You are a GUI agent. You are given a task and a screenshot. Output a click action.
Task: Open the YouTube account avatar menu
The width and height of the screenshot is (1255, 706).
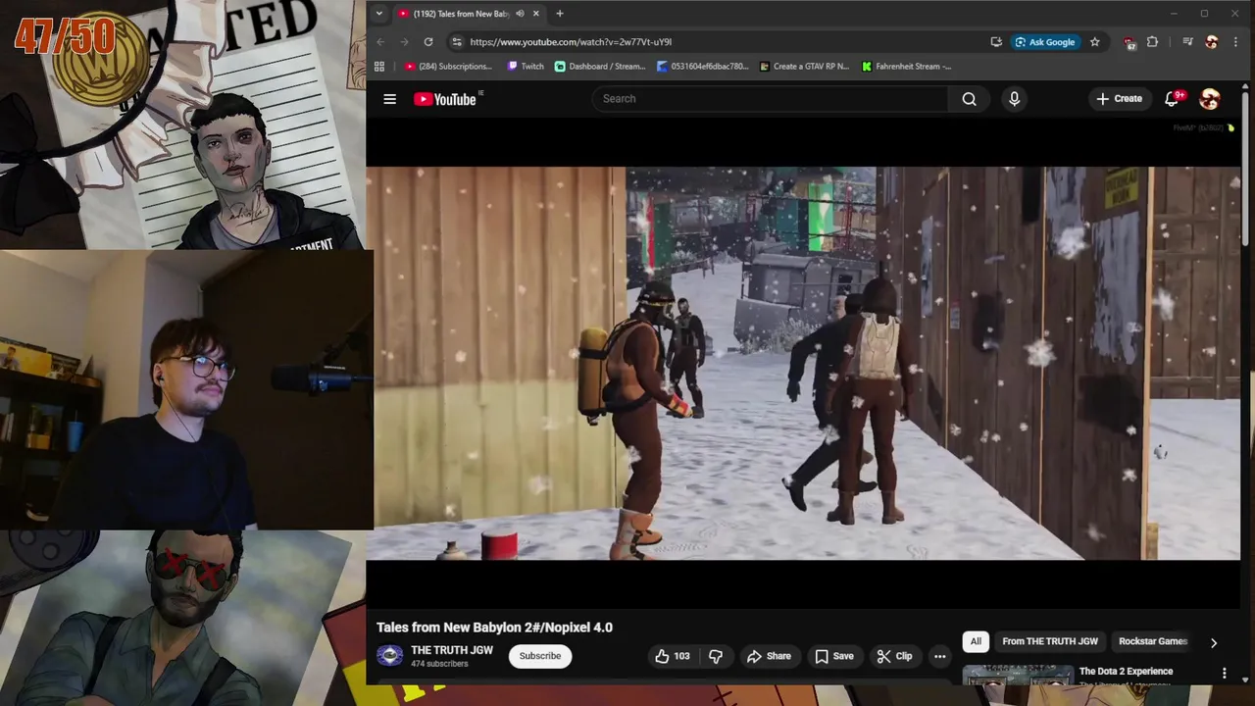(x=1210, y=99)
